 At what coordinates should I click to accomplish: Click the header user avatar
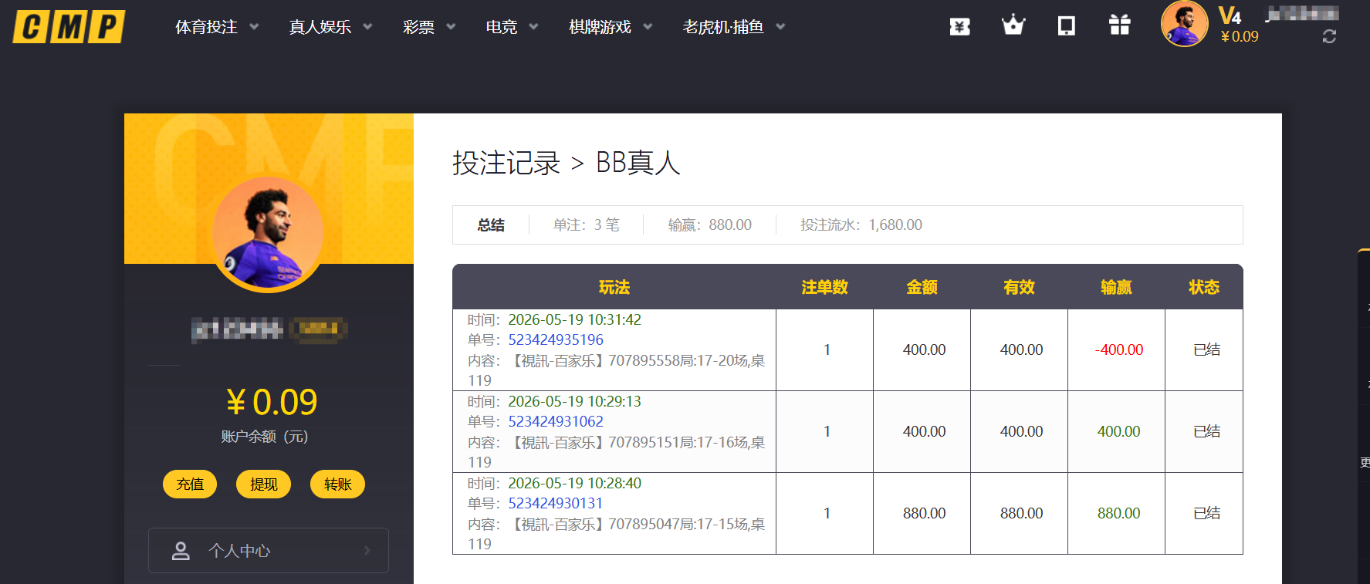pyautogui.click(x=1184, y=24)
